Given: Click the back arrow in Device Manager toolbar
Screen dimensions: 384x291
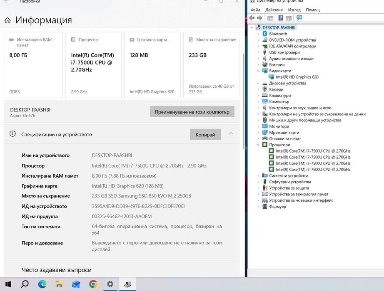Looking at the screenshot, I should point(252,18).
